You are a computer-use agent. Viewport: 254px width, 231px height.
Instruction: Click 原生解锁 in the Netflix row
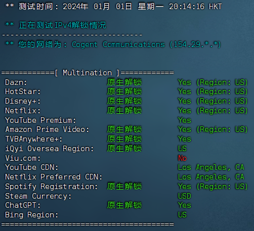click(124, 111)
